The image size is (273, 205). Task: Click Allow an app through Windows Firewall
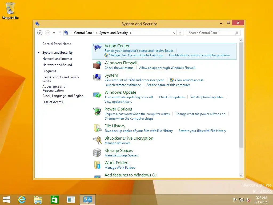(x=167, y=68)
